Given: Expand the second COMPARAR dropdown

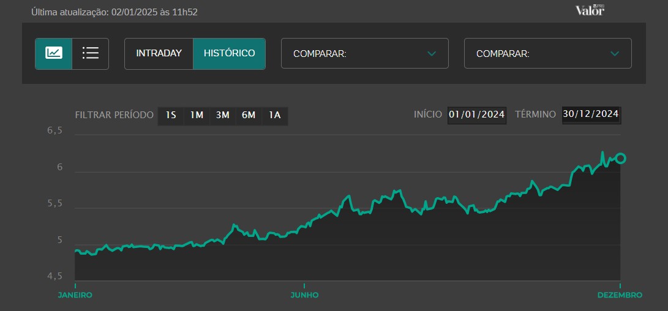Looking at the screenshot, I should [547, 53].
